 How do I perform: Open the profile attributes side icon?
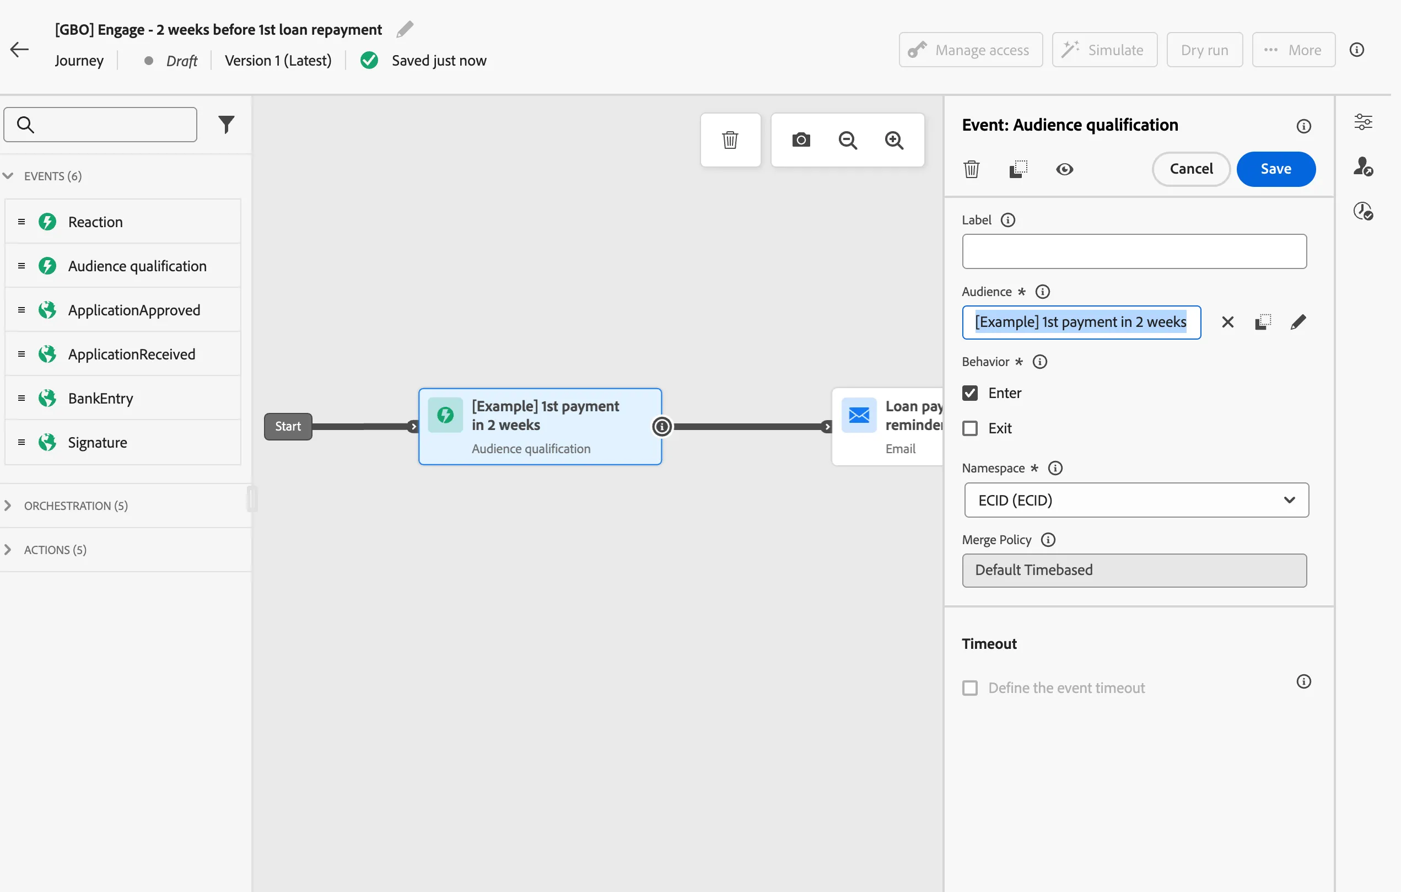1363,166
